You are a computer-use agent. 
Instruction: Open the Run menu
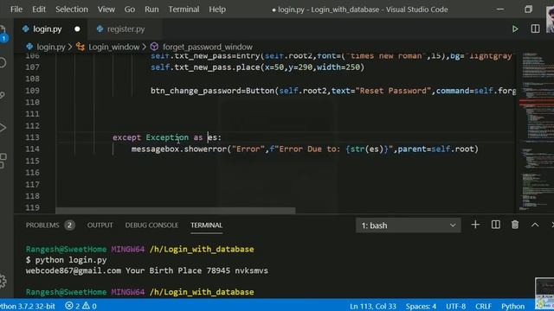[x=151, y=10]
